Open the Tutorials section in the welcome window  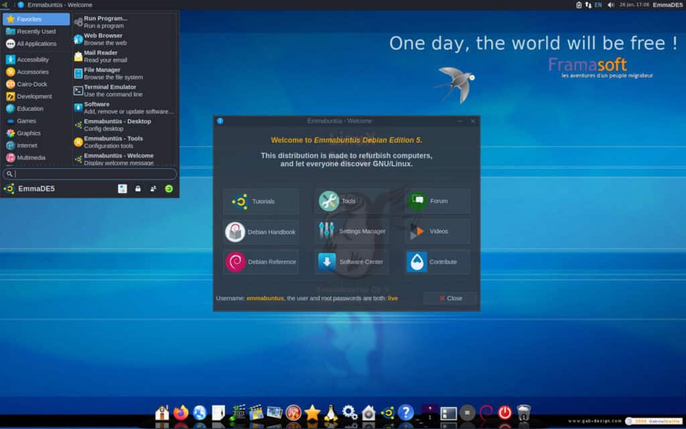pos(261,200)
